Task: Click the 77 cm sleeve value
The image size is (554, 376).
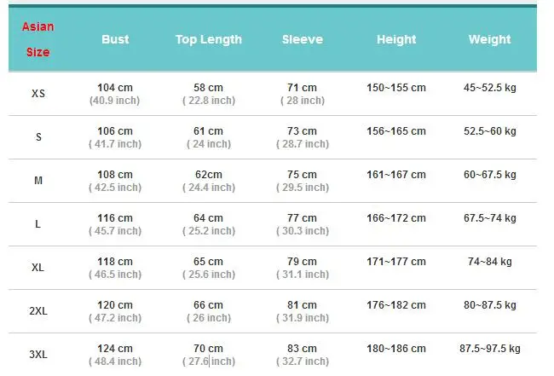Action: coord(302,218)
